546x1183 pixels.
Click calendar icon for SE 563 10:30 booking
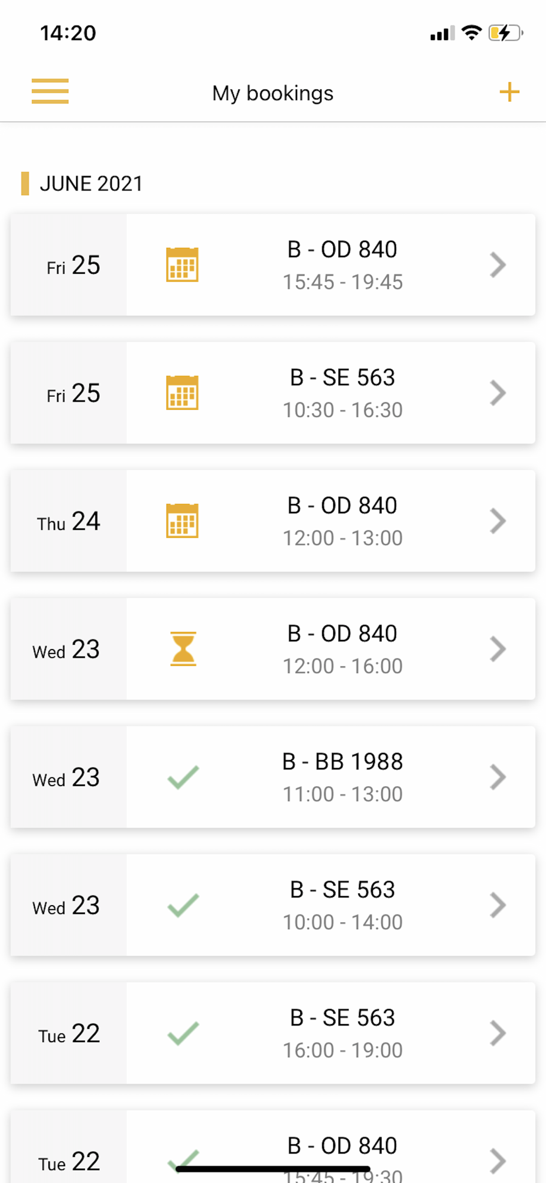point(182,393)
